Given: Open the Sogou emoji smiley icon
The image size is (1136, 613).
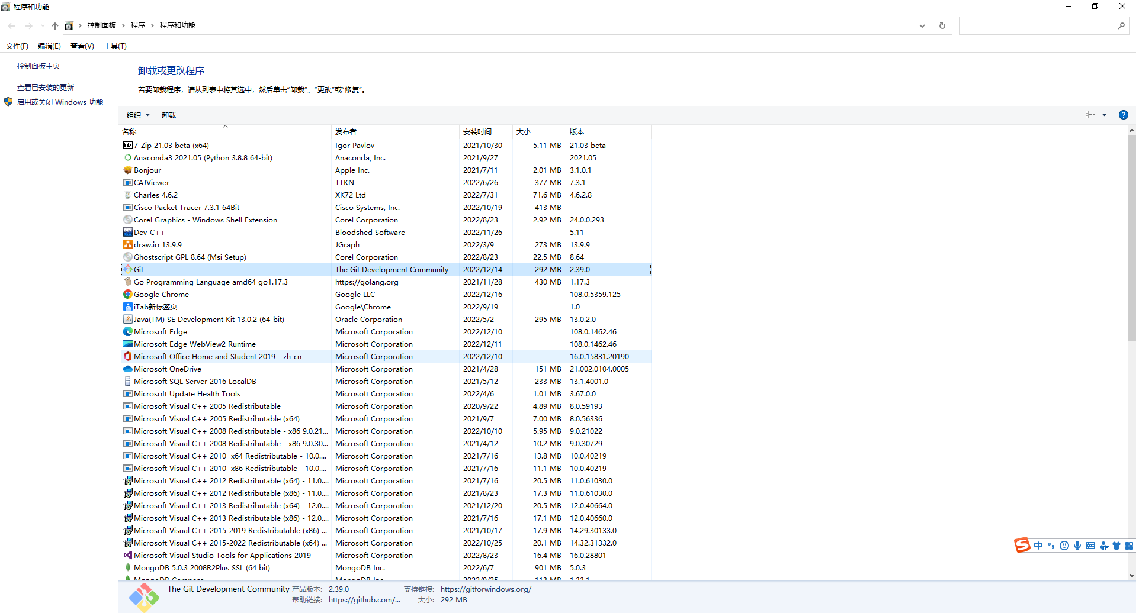Looking at the screenshot, I should pos(1064,546).
